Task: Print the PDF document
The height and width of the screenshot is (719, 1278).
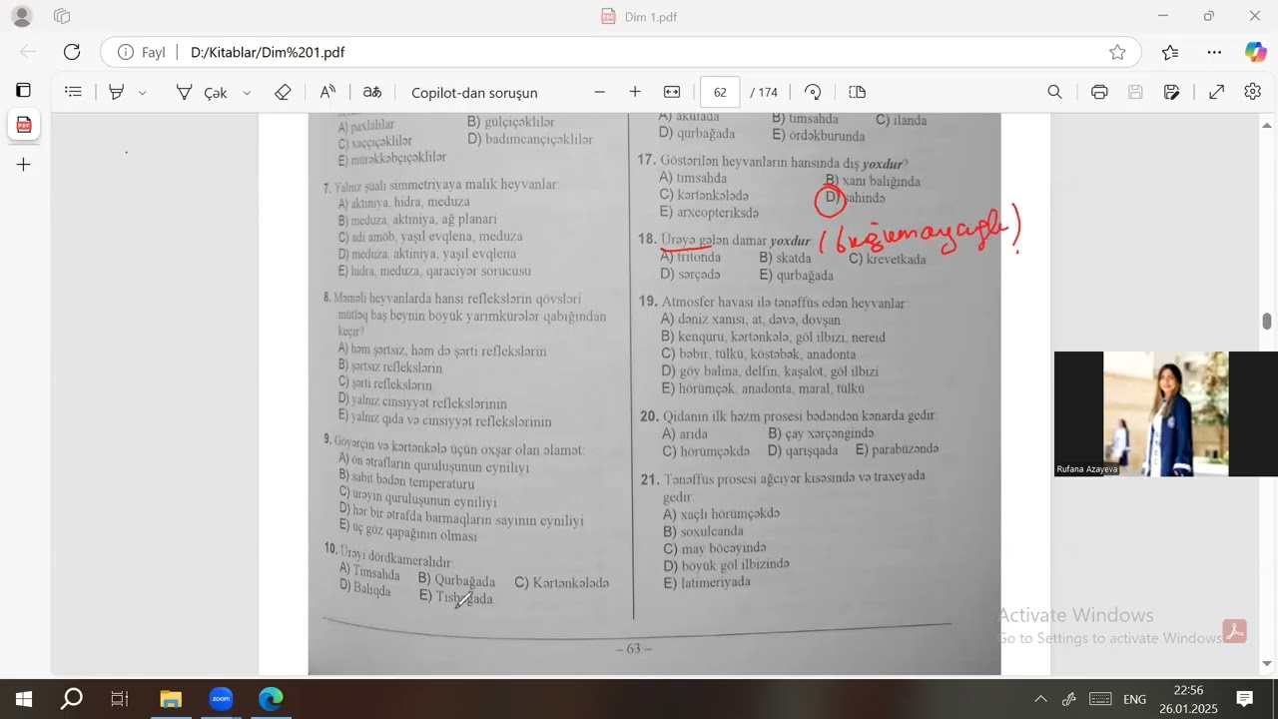Action: tap(1099, 92)
